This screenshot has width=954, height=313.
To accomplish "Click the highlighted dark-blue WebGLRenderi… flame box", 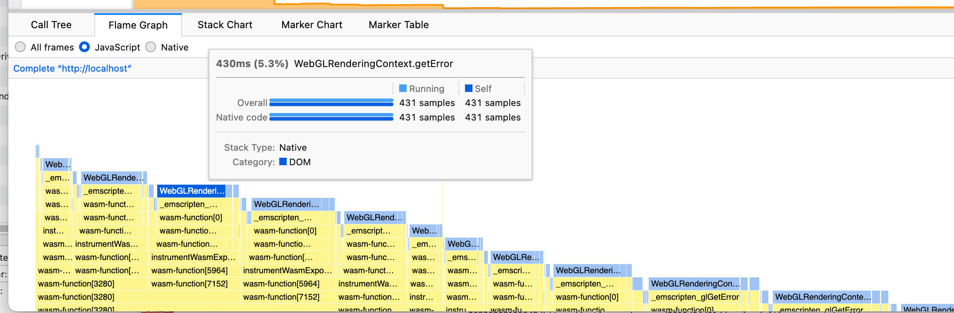I will [191, 191].
